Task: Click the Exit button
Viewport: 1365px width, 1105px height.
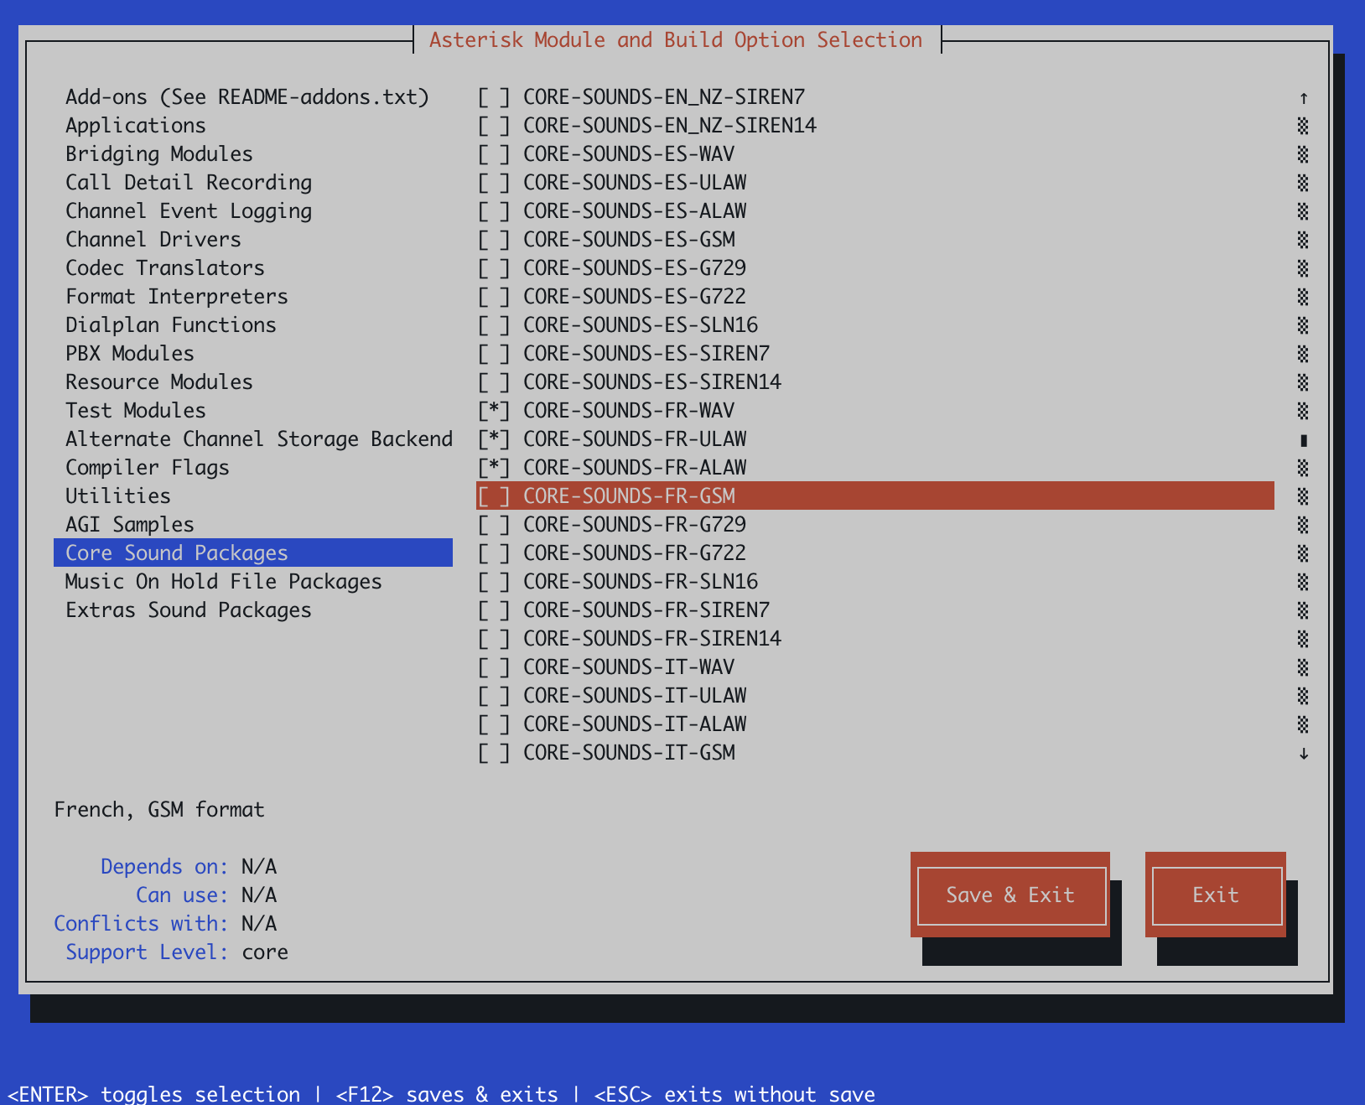Action: pos(1215,895)
